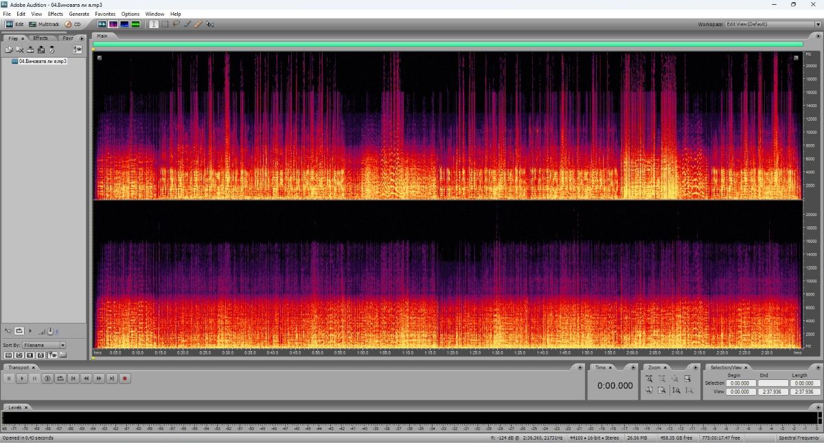Click Import File icon in Files panel

pos(9,49)
